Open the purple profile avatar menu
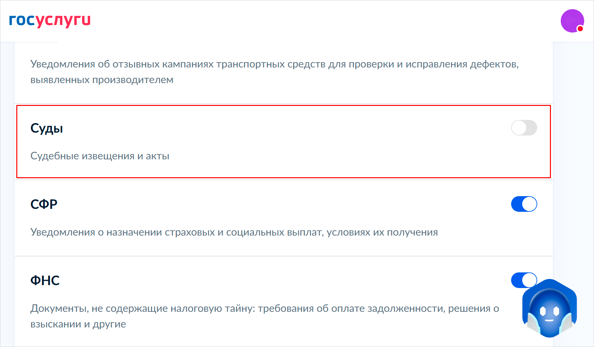The image size is (594, 347). pos(571,20)
